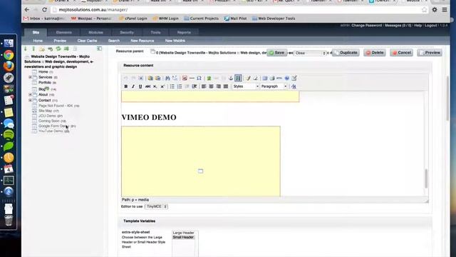Insert an ordered numbered list
The image size is (456, 257).
pyautogui.click(x=180, y=86)
